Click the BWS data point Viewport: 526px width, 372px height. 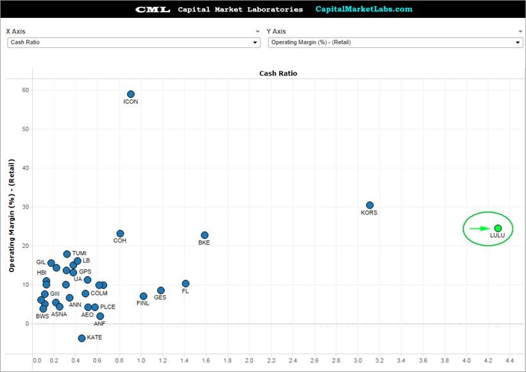[43, 309]
